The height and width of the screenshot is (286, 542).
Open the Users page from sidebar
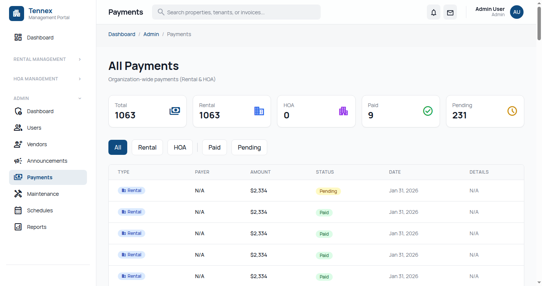pyautogui.click(x=34, y=127)
